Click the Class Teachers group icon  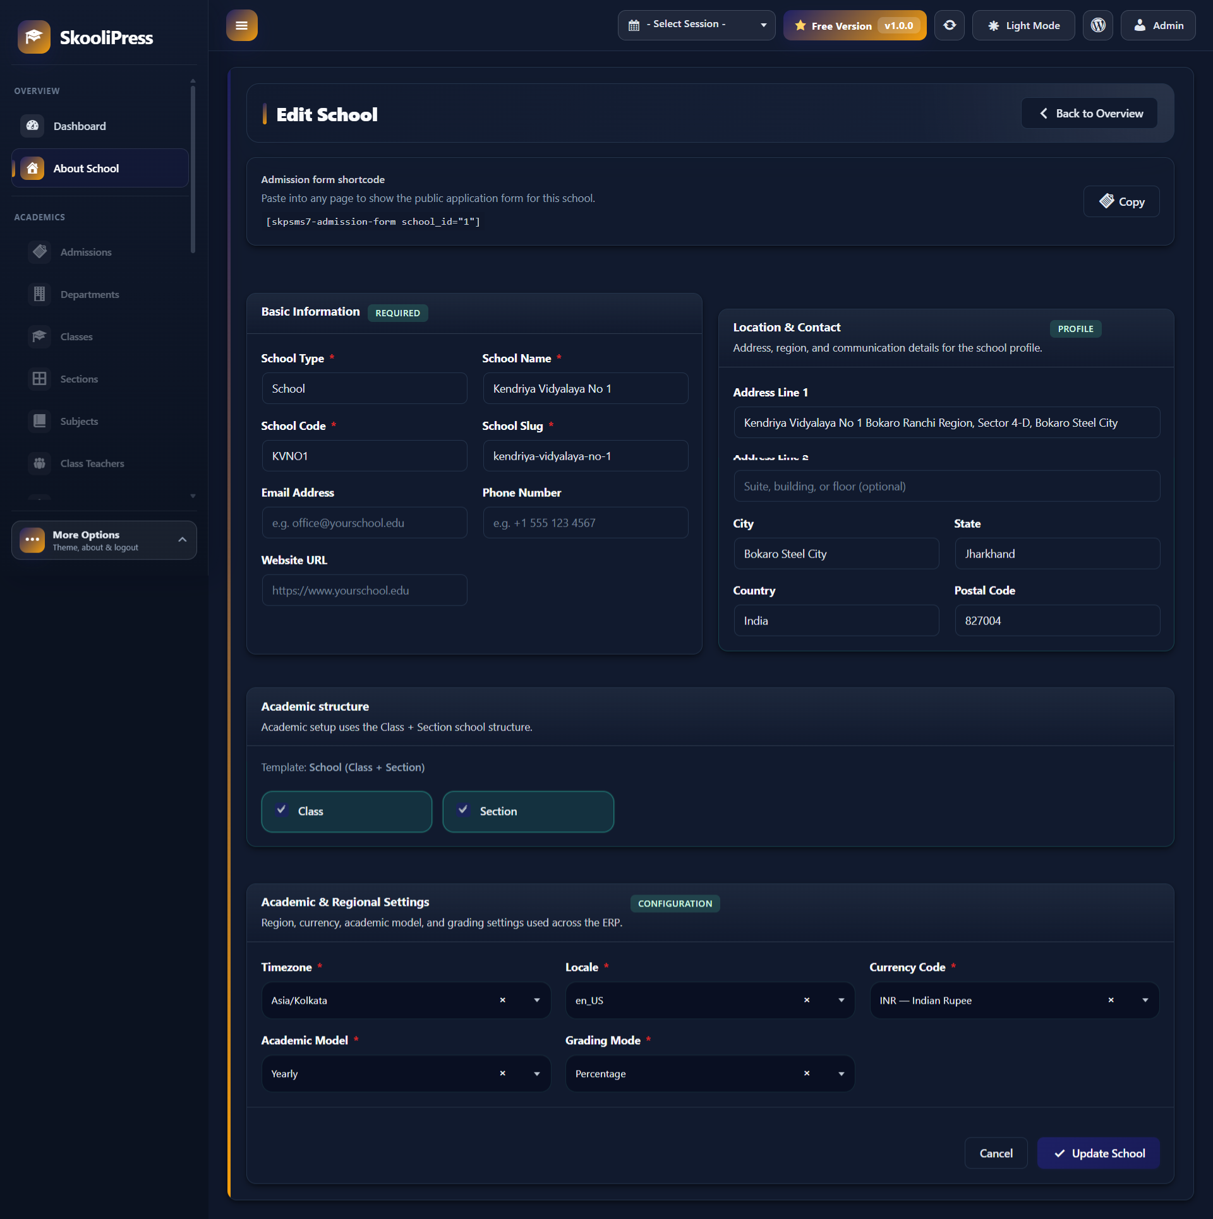40,463
